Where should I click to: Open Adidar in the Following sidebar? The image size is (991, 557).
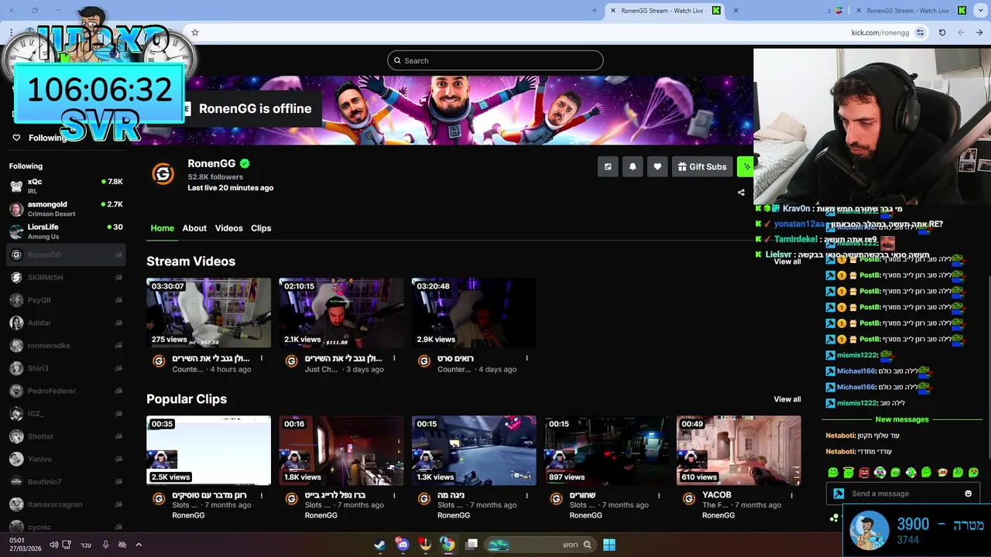(66, 323)
